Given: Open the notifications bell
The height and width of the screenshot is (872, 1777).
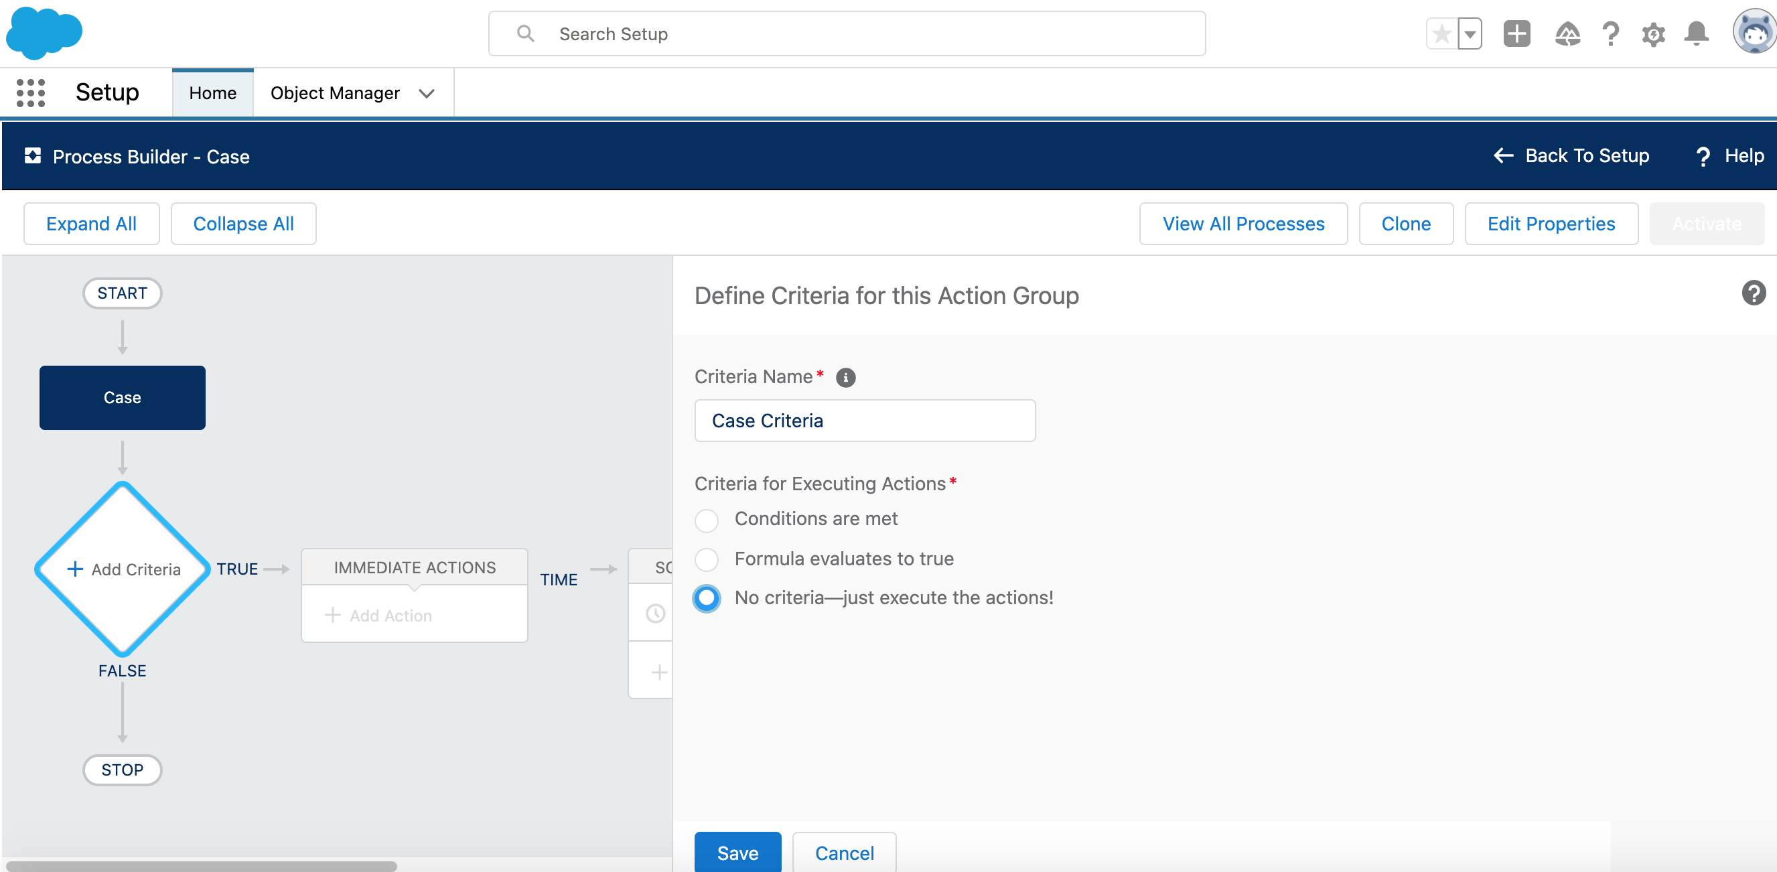Looking at the screenshot, I should click(x=1697, y=33).
